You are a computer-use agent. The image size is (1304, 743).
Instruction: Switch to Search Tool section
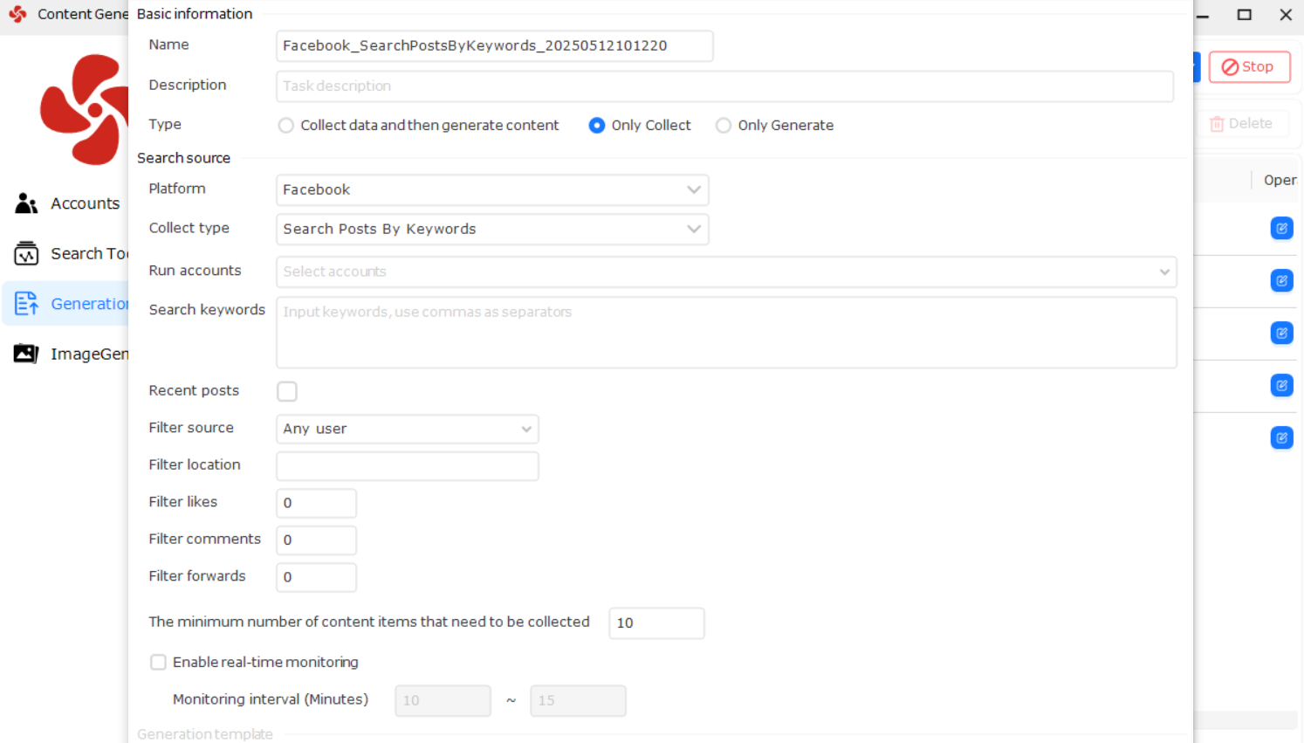(66, 254)
